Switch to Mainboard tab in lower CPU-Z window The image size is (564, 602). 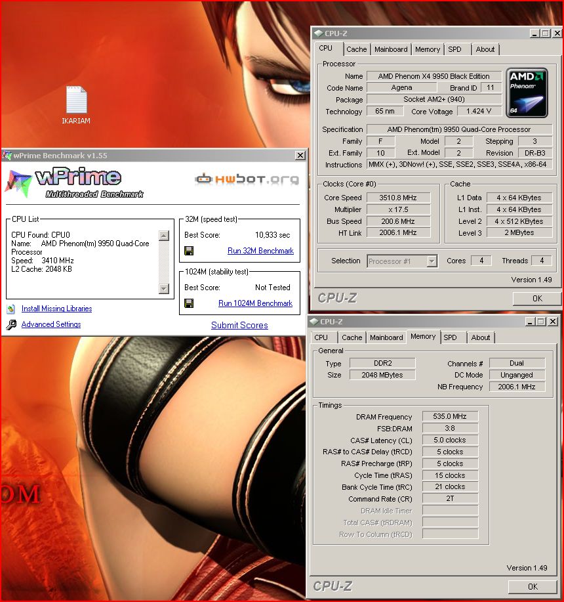click(386, 337)
